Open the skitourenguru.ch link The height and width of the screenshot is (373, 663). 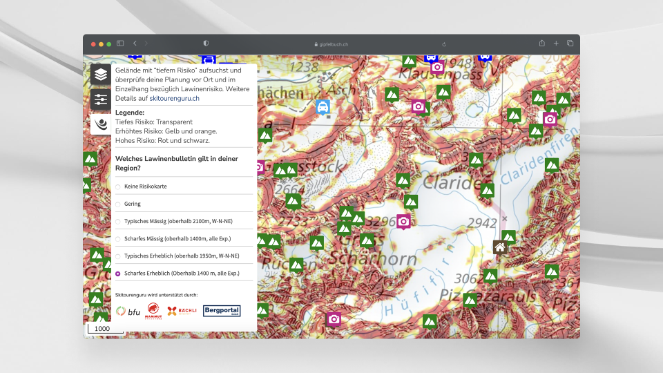tap(174, 99)
